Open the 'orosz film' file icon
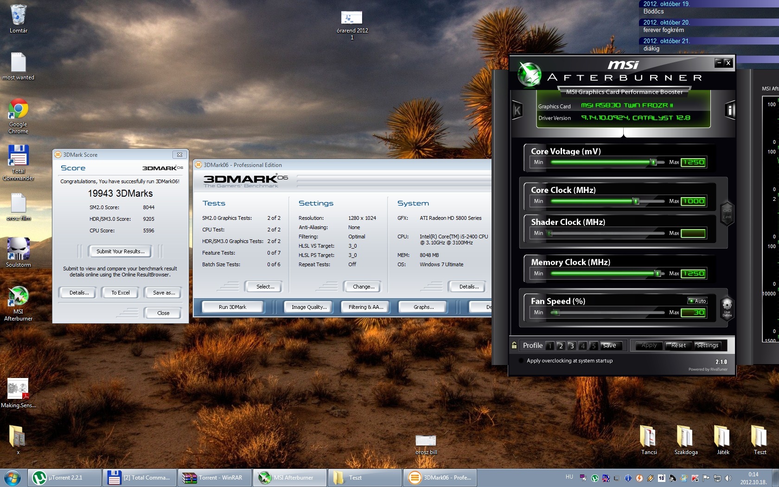Image resolution: width=779 pixels, height=487 pixels. pyautogui.click(x=18, y=206)
